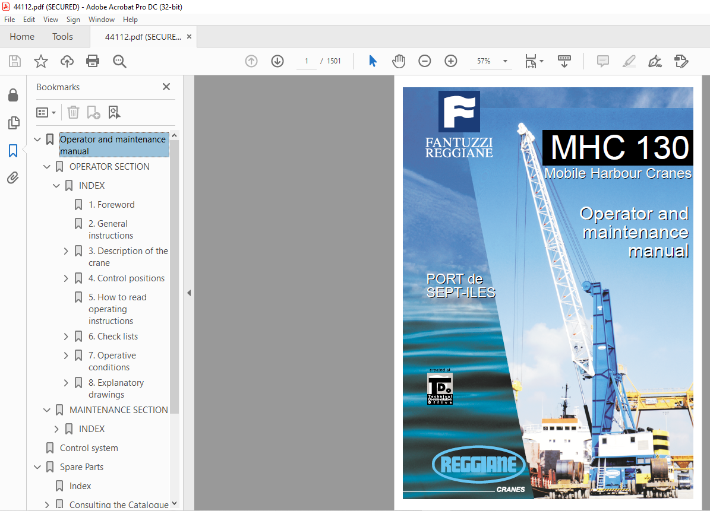Click the MHC 130 cover page
710x511 pixels.
point(548,293)
